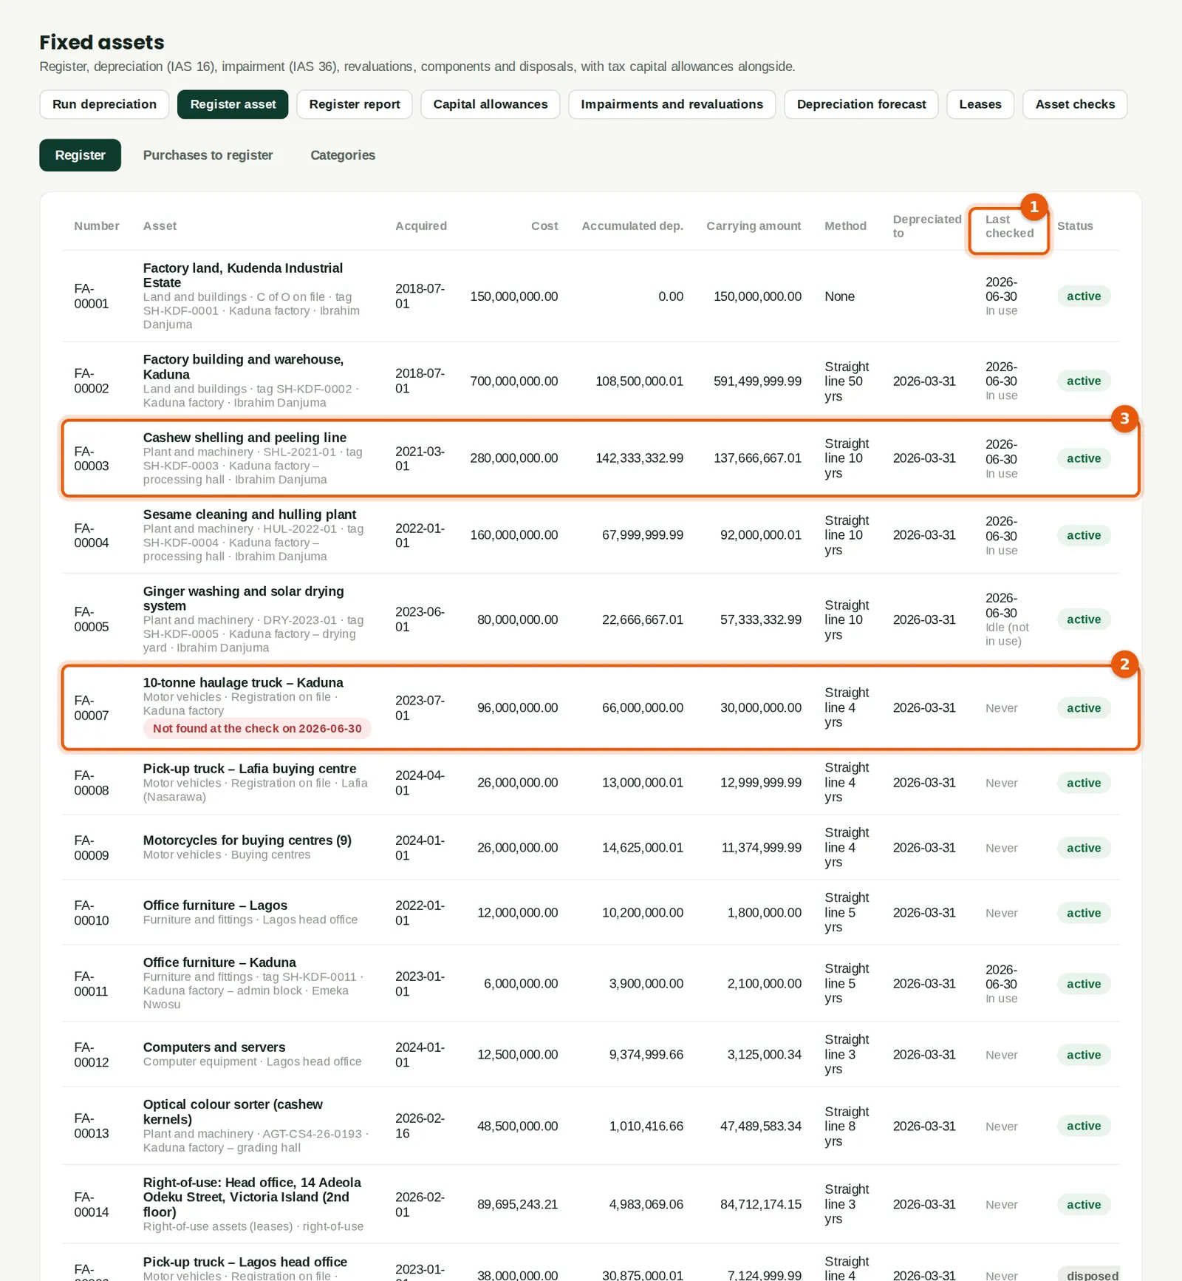This screenshot has height=1281, width=1182.
Task: Go to Capital allowances
Action: pyautogui.click(x=491, y=104)
